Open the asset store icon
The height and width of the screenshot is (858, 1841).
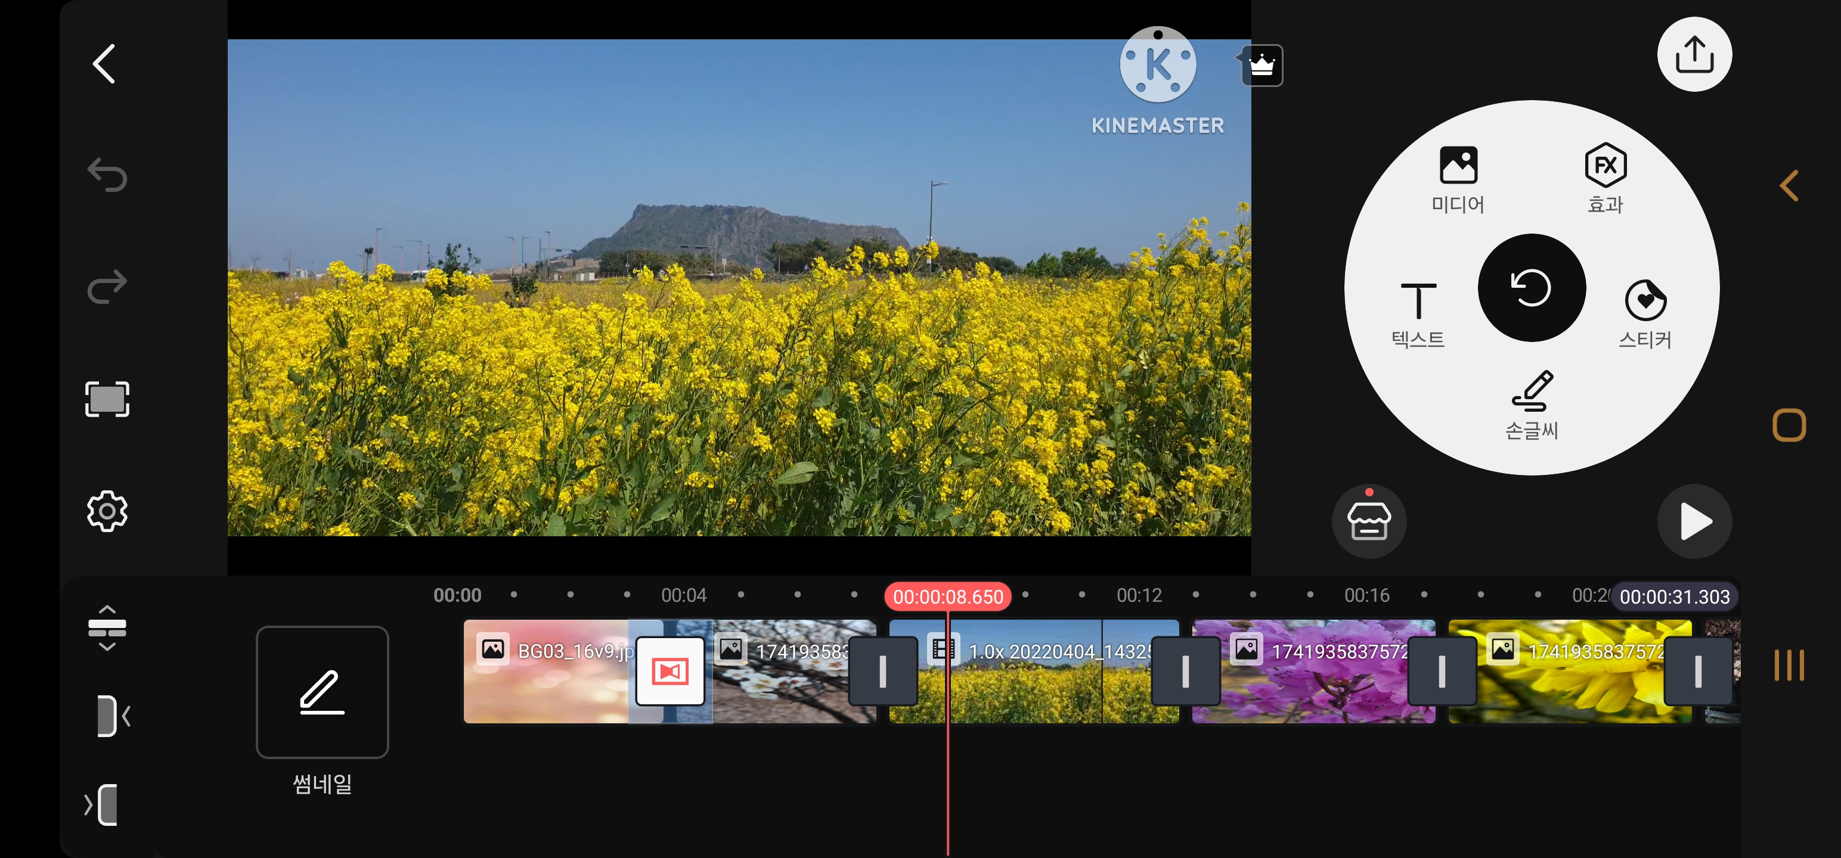pyautogui.click(x=1369, y=521)
